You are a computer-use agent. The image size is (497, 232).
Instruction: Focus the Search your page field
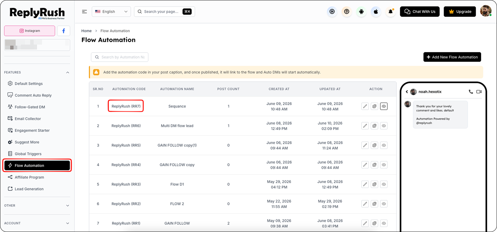pyautogui.click(x=164, y=12)
